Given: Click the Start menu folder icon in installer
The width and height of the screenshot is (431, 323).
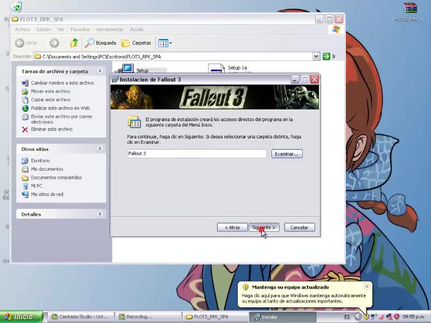Looking at the screenshot, I should (x=134, y=122).
